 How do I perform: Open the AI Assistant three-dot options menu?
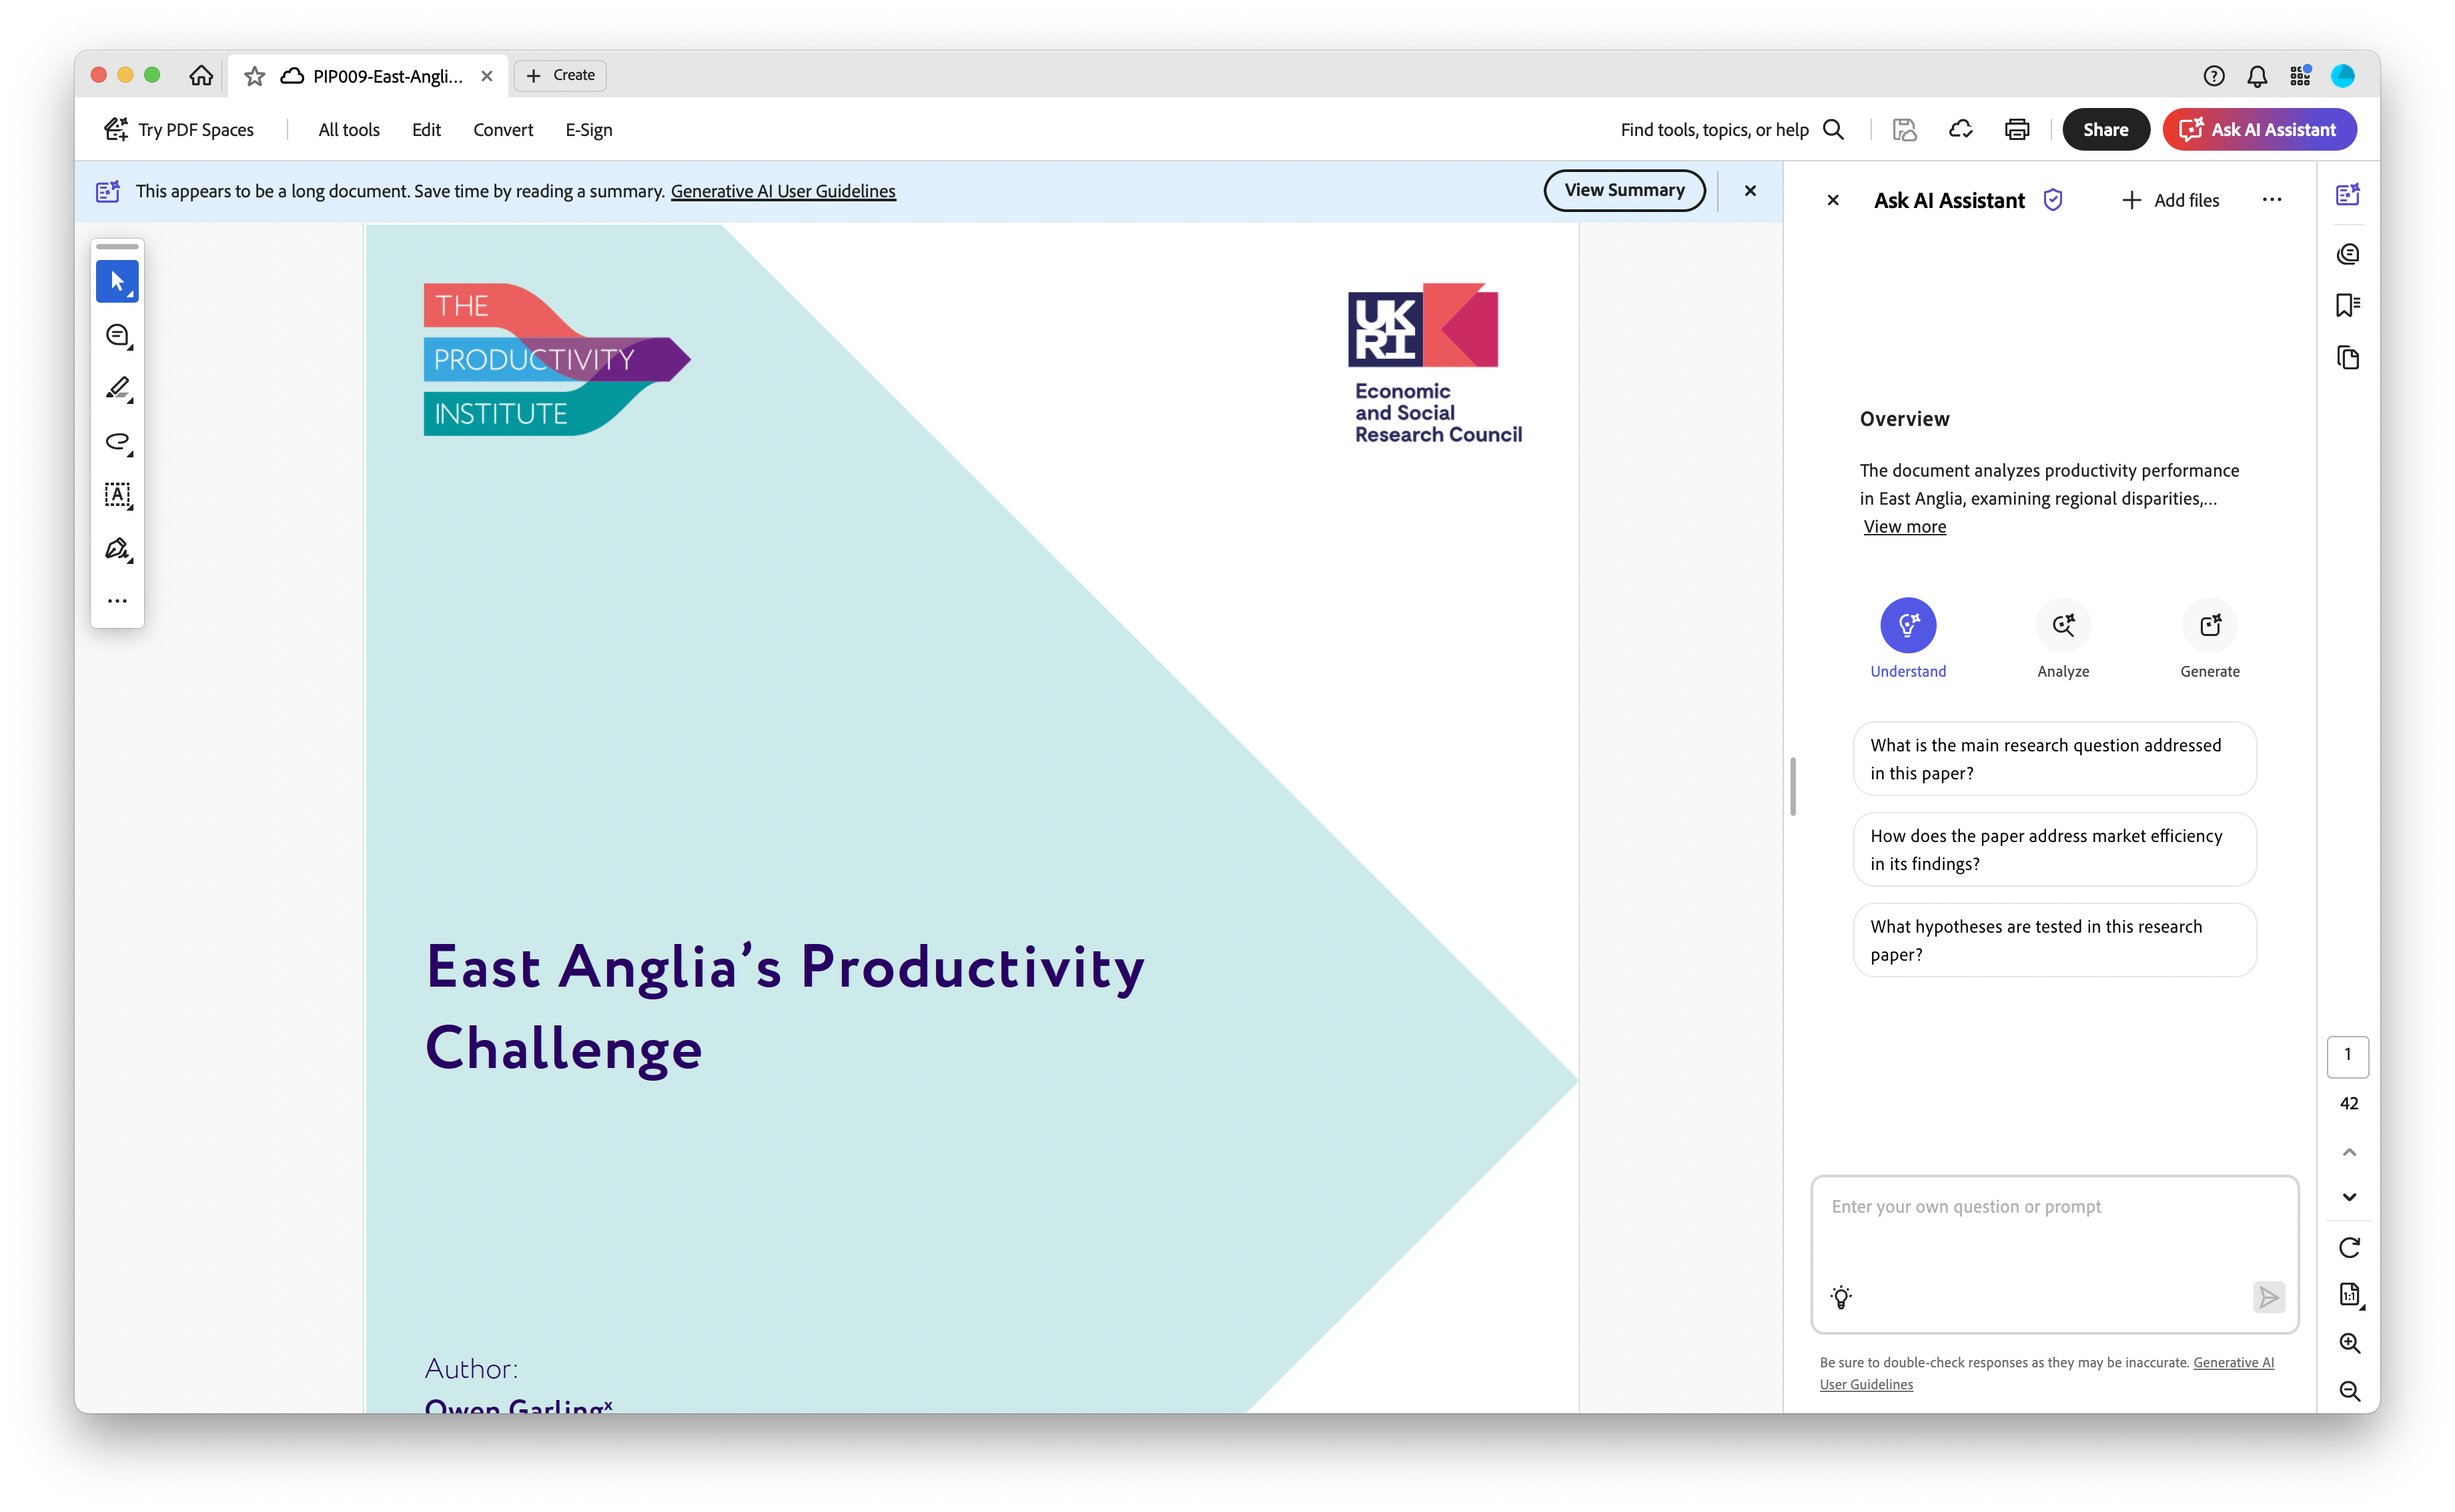(2271, 200)
